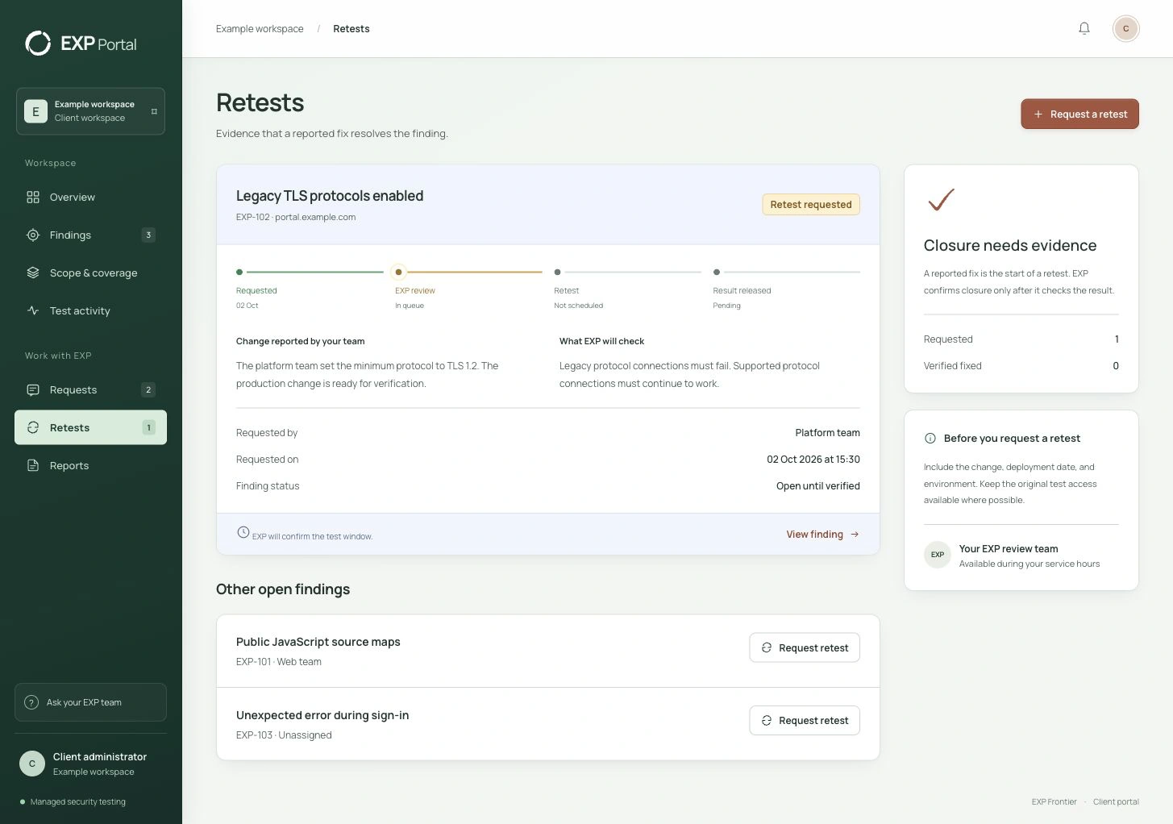Image resolution: width=1173 pixels, height=824 pixels.
Task: Click the Verified fixed row
Action: click(x=1021, y=366)
